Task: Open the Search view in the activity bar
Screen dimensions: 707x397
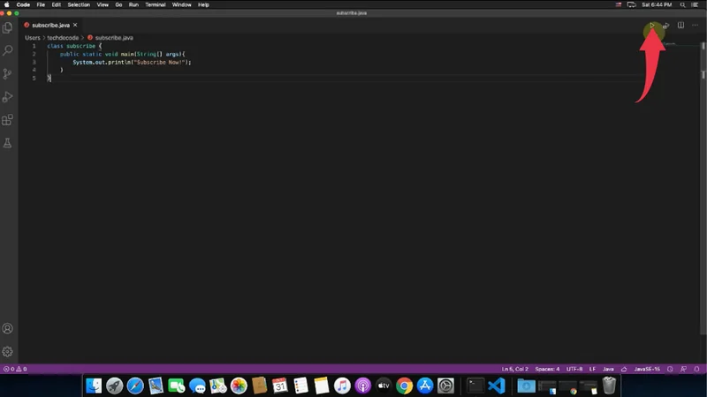Action: 8,51
